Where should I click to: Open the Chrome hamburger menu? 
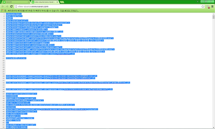(x=212, y=7)
